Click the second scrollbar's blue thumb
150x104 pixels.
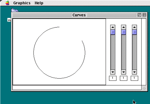click(124, 32)
